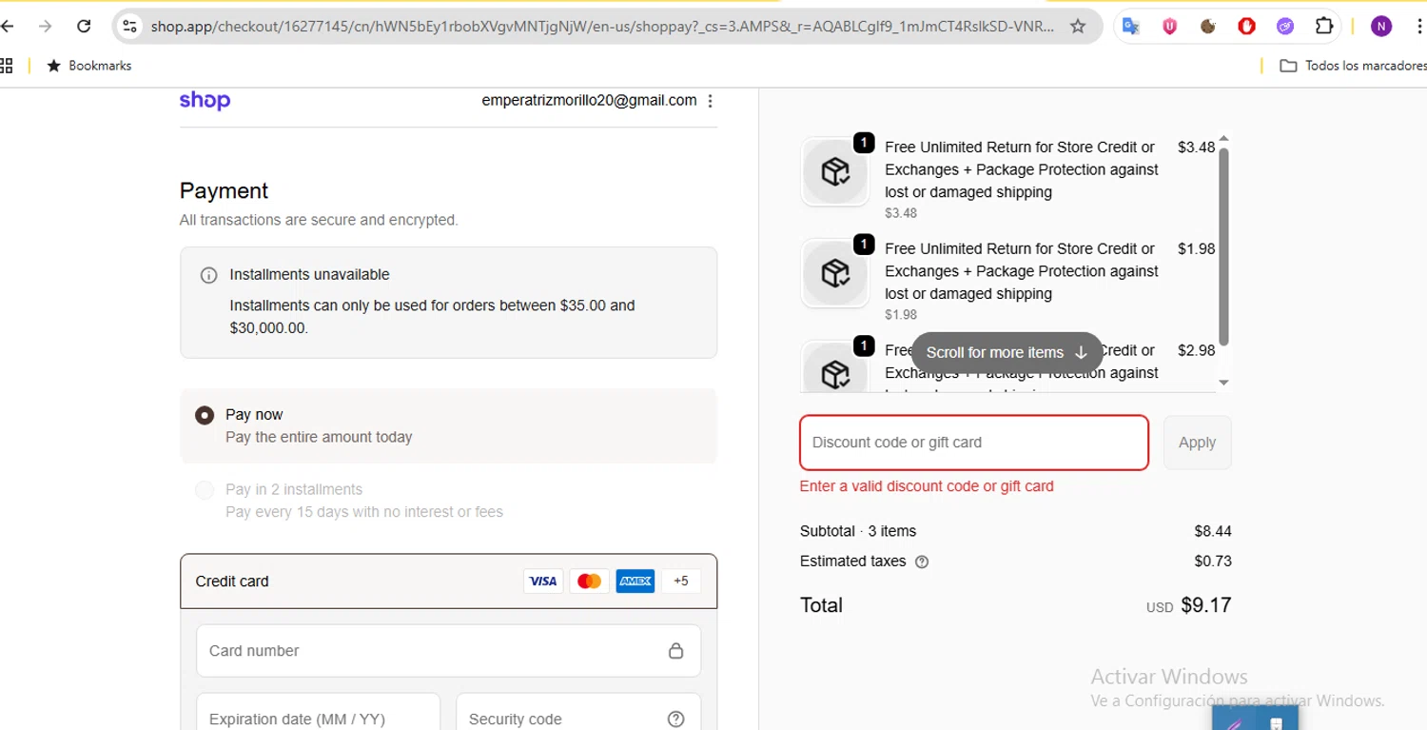Open the Todos los marcadores folder

(1354, 66)
